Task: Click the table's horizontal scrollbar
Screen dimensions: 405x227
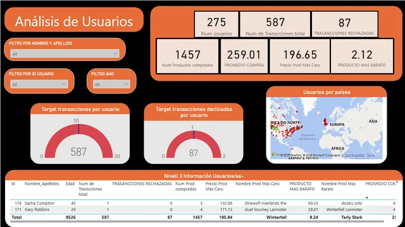Action: click(197, 221)
